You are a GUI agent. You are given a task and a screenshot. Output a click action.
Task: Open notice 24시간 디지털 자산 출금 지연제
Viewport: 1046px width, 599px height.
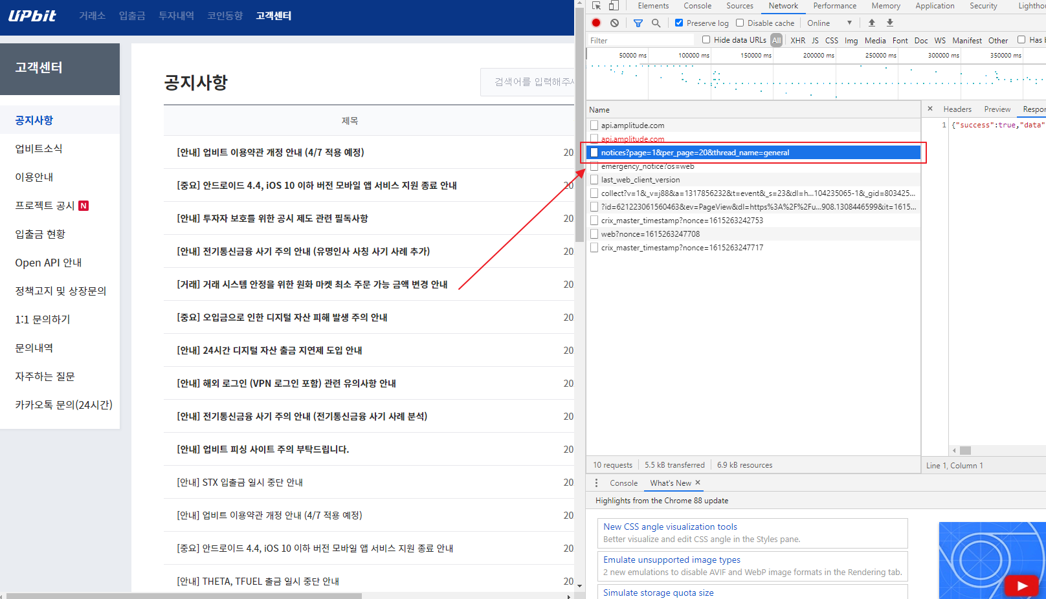[269, 350]
